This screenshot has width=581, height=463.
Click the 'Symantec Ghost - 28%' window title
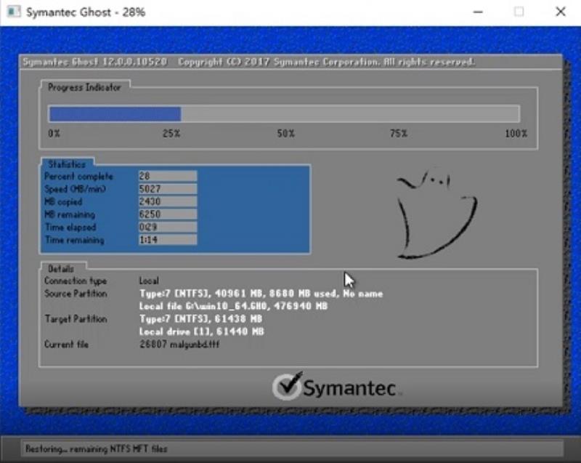tap(86, 12)
